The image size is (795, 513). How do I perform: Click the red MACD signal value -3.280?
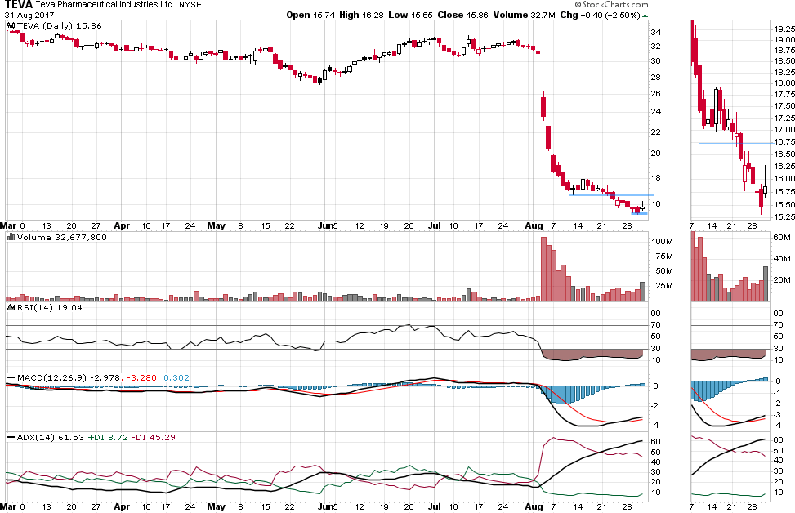click(141, 377)
